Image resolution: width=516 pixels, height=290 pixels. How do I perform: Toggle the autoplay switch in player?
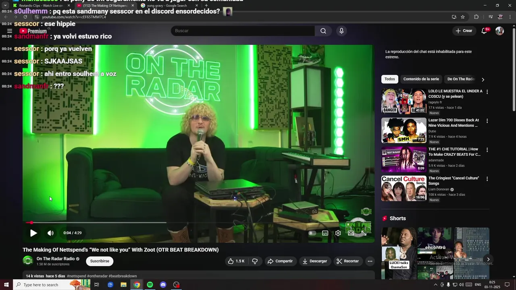312,233
